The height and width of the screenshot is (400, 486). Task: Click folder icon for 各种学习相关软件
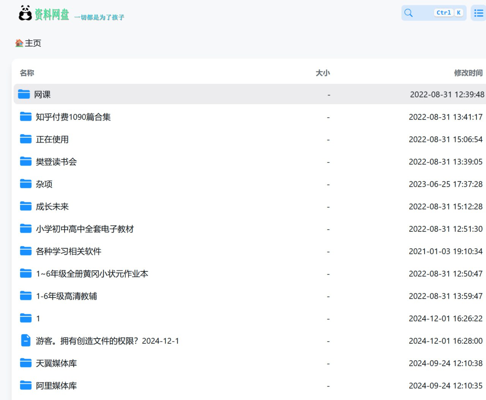tap(26, 251)
